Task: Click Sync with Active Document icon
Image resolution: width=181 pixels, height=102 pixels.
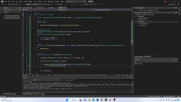Action: point(148,10)
